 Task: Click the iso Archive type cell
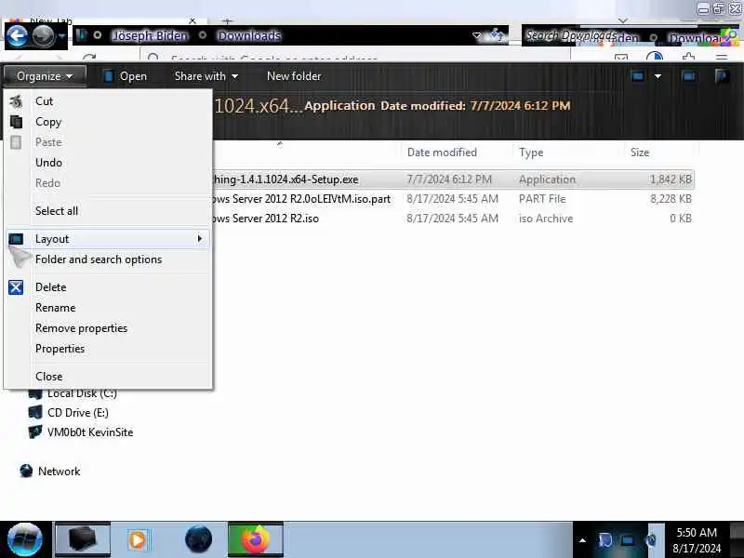pos(546,219)
